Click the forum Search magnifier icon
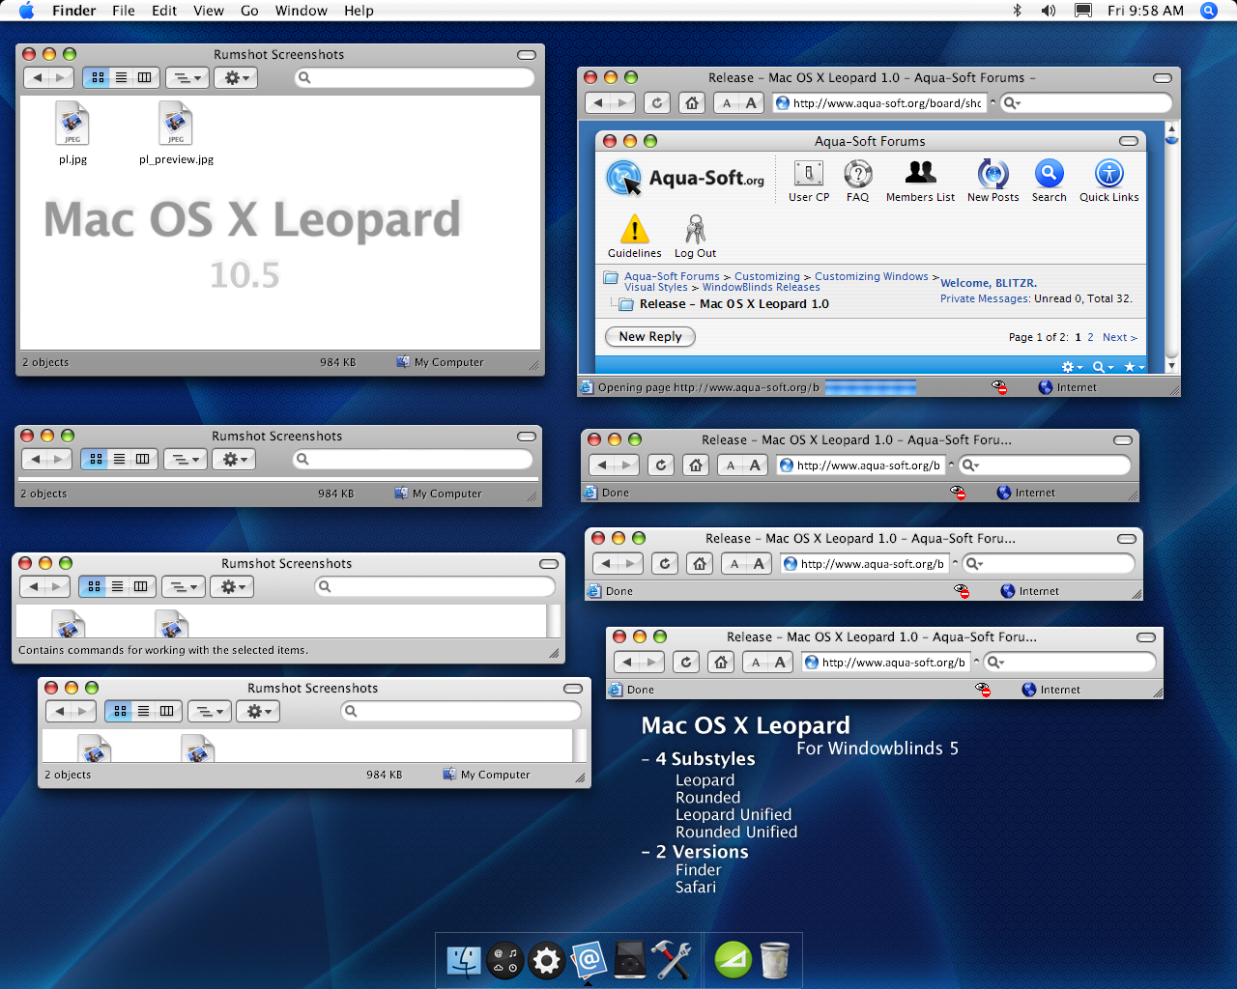This screenshot has height=989, width=1237. point(1049,174)
